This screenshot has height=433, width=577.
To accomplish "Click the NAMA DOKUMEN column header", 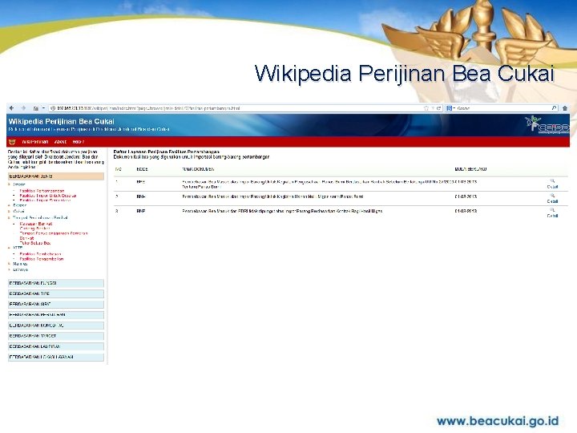I will pyautogui.click(x=199, y=169).
